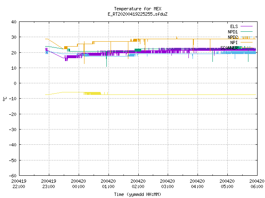Click the y-axis value -40

click(13, 145)
